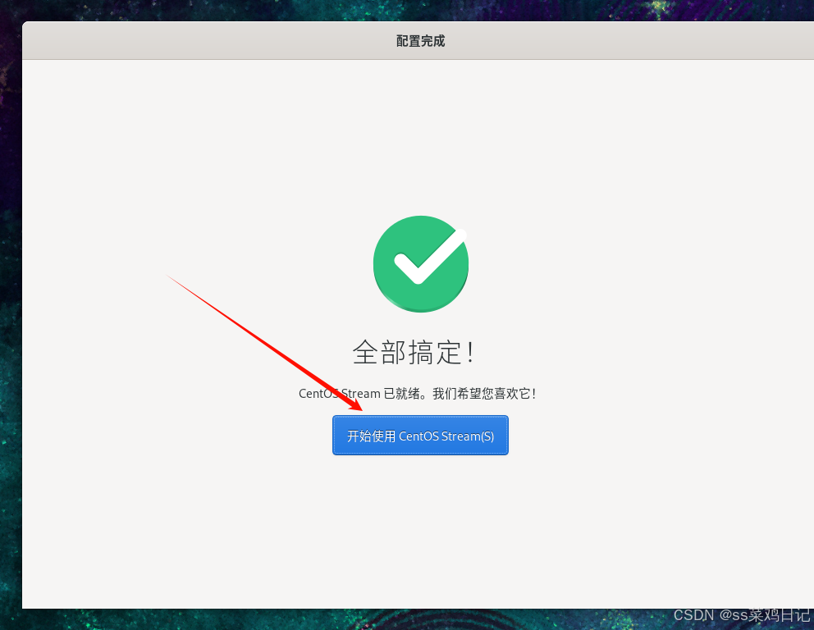
Task: Click the red arrow's arrowhead tip
Action: pyautogui.click(x=360, y=409)
